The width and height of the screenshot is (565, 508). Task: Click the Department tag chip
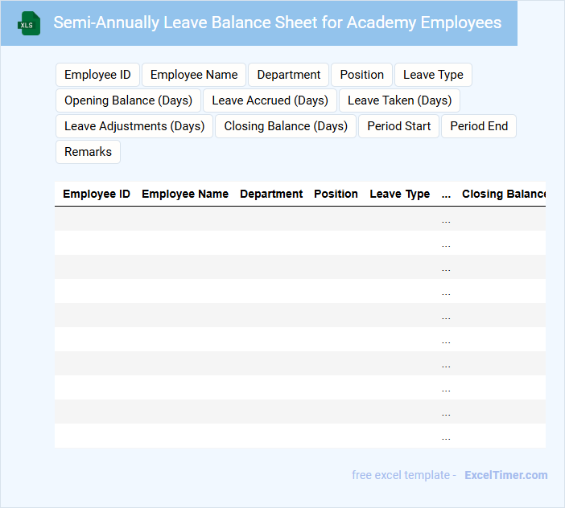[289, 75]
